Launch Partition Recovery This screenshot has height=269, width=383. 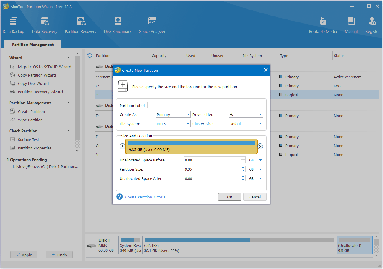[x=80, y=25]
